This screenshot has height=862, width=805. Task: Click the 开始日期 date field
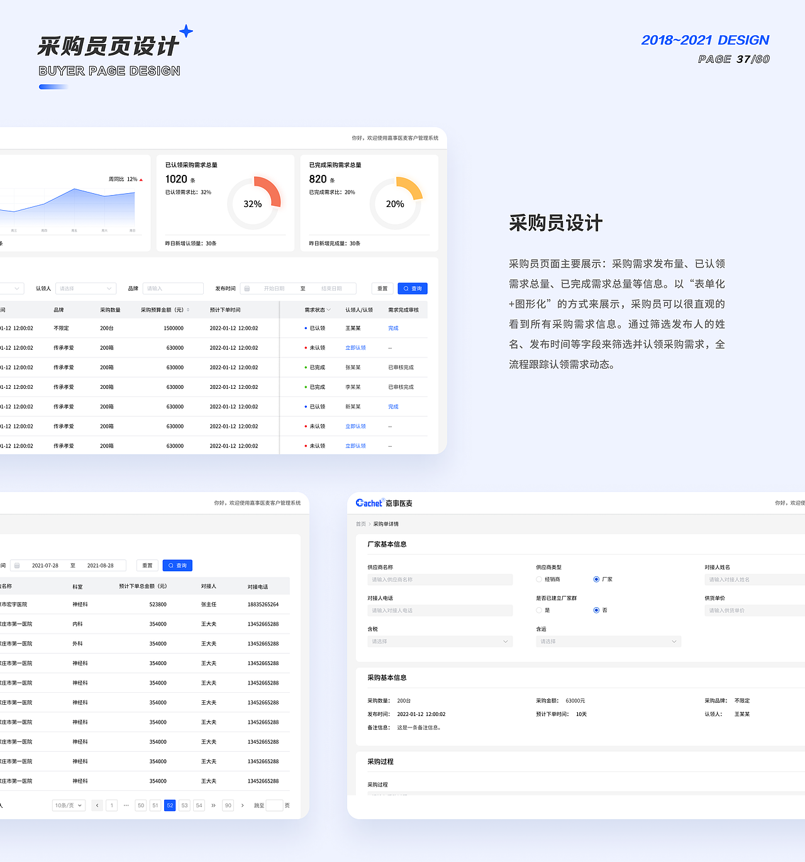point(274,289)
